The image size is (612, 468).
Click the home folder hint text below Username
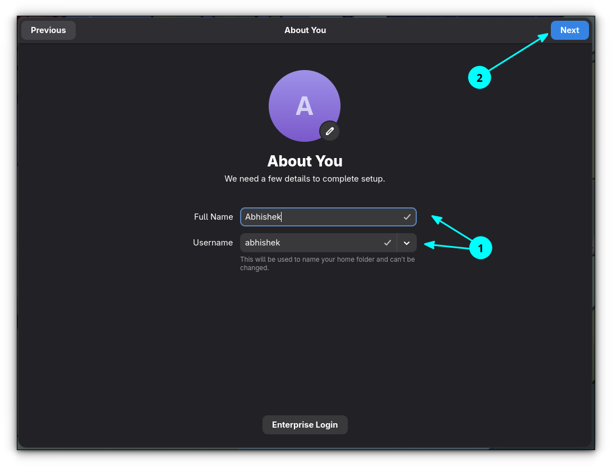[328, 263]
